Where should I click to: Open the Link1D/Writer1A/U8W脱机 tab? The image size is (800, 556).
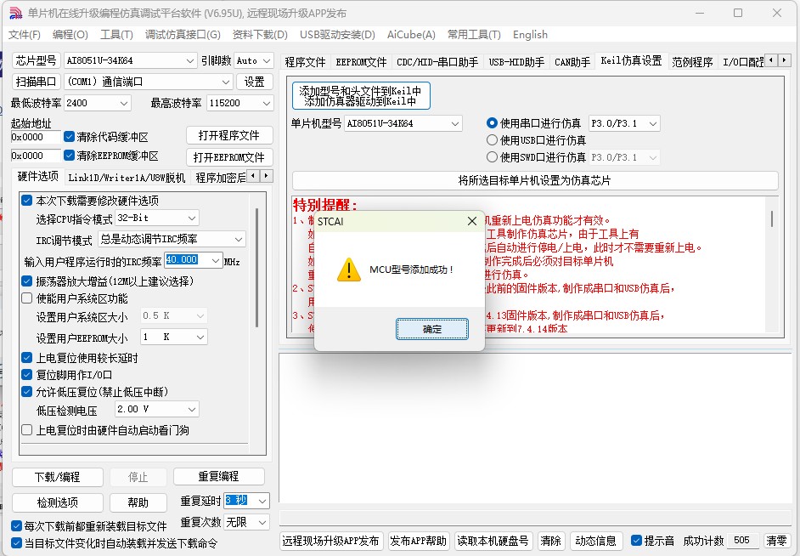(127, 178)
